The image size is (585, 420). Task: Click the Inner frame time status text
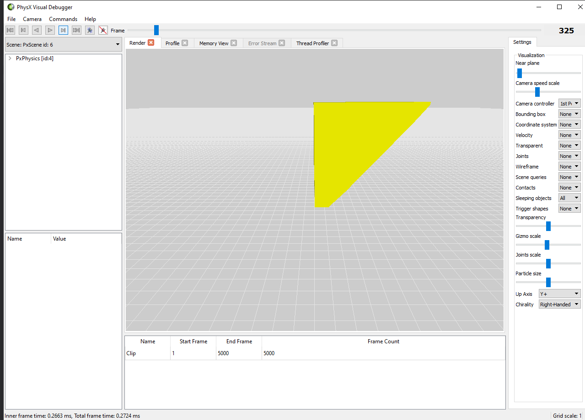point(72,416)
